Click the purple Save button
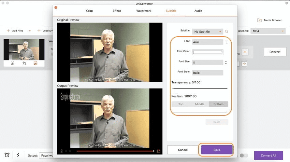Screen dimensions: 290x162 (217, 150)
